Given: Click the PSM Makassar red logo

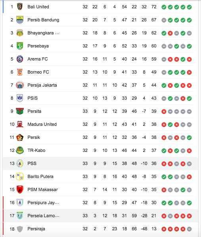Looking at the screenshot, I should tap(20, 190).
